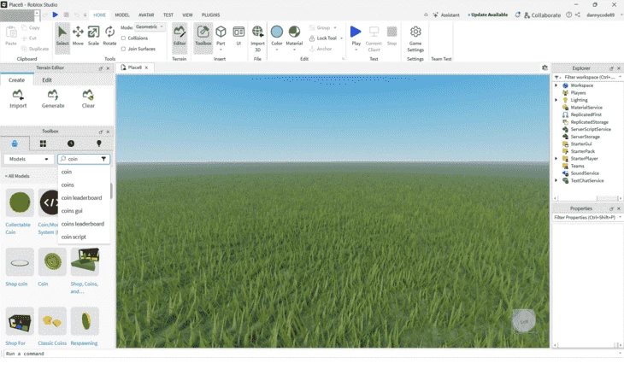Close the Place8 document tab
Viewport: 624px width, 369px height.
click(x=146, y=67)
